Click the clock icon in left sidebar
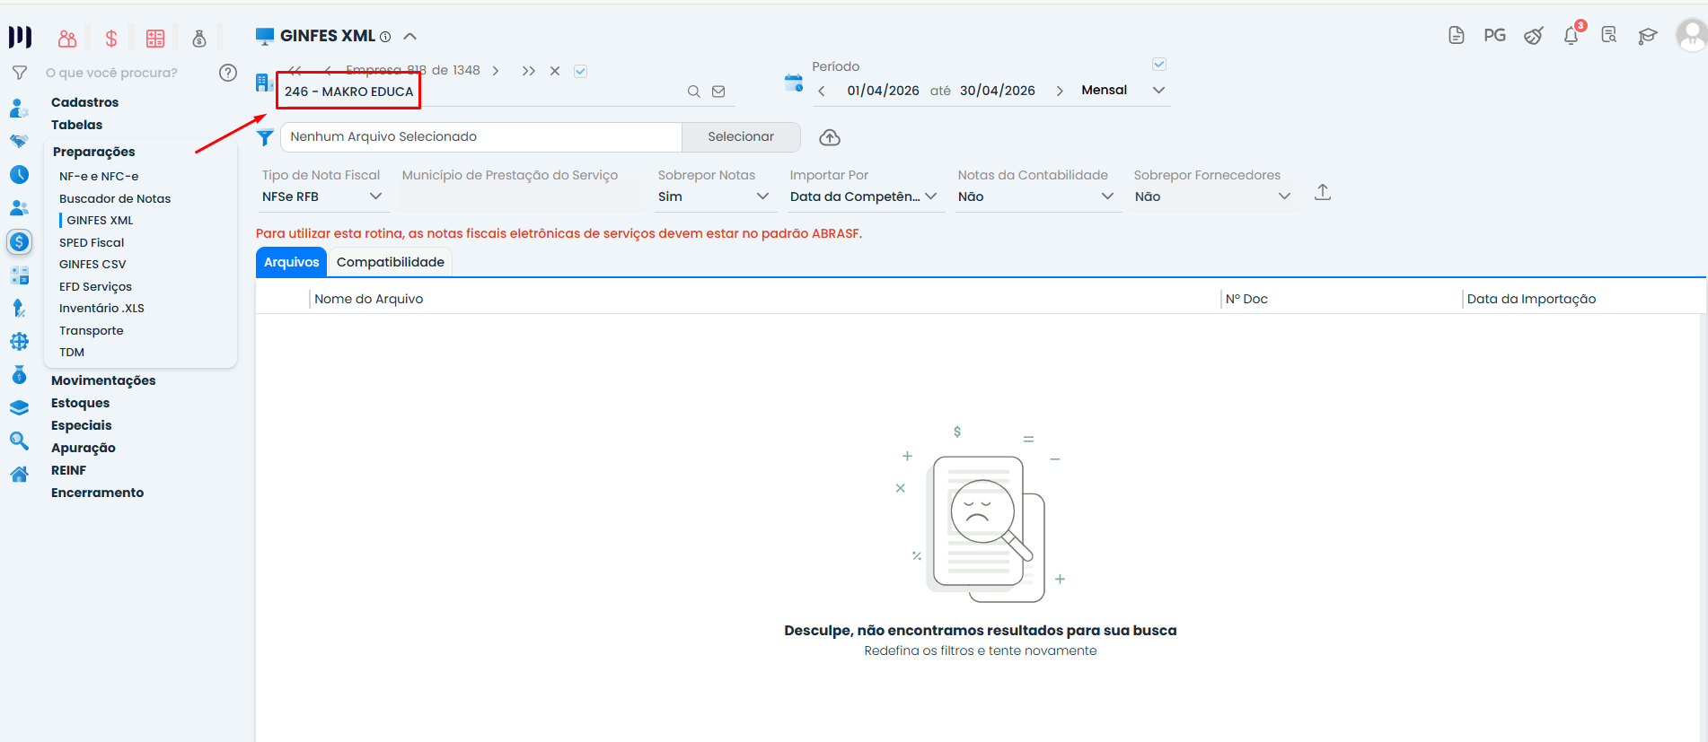Viewport: 1708px width, 742px height. 19,175
